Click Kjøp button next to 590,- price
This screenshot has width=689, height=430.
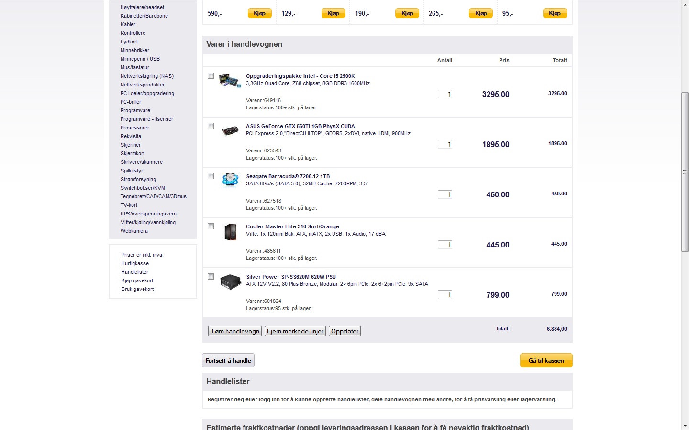click(260, 13)
